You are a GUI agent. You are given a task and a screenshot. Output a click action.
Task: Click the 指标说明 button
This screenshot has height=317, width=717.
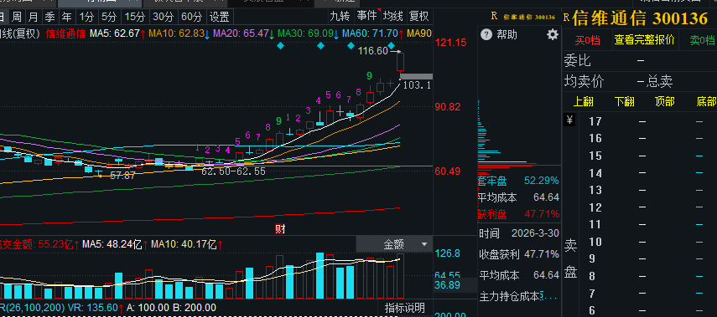(x=405, y=308)
